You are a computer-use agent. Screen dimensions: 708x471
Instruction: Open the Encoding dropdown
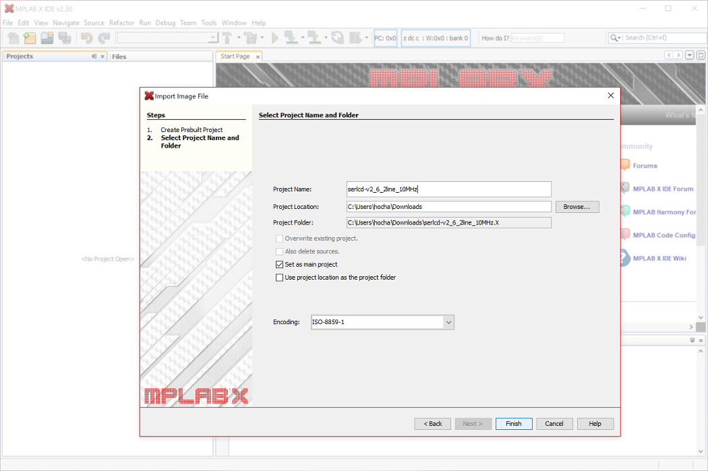click(x=448, y=322)
